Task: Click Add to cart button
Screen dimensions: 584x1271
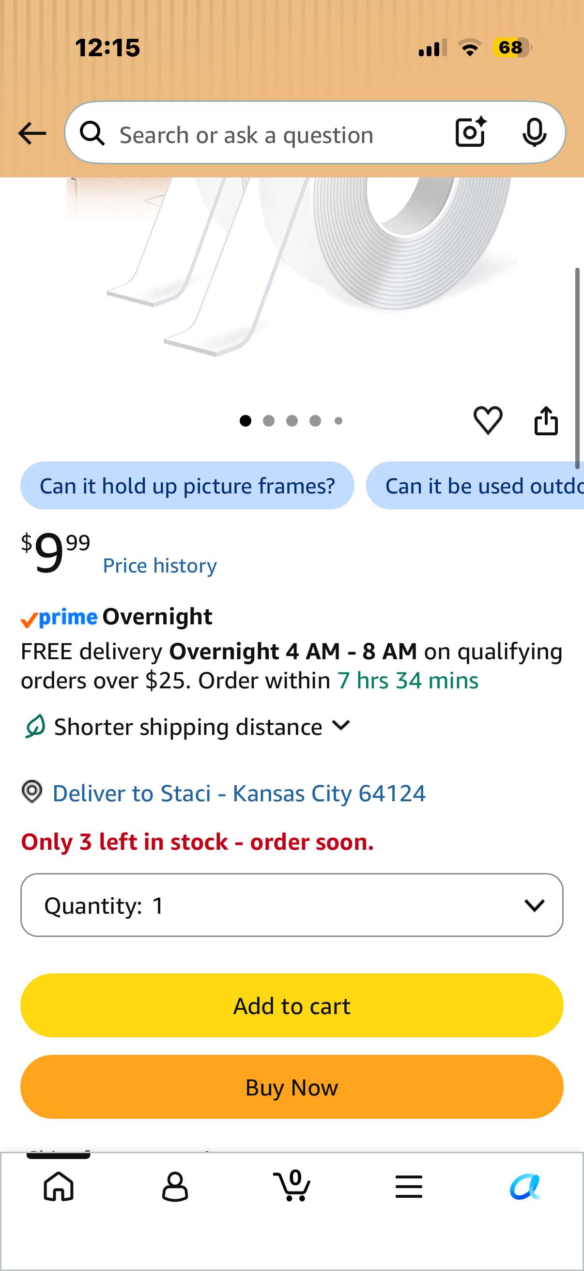Action: pyautogui.click(x=292, y=1005)
